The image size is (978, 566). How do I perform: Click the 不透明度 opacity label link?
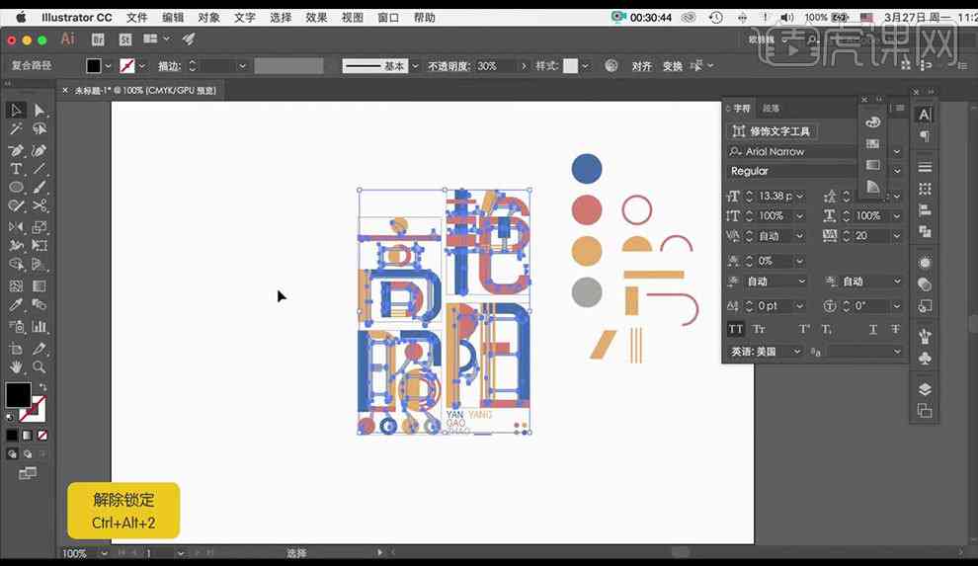(449, 65)
